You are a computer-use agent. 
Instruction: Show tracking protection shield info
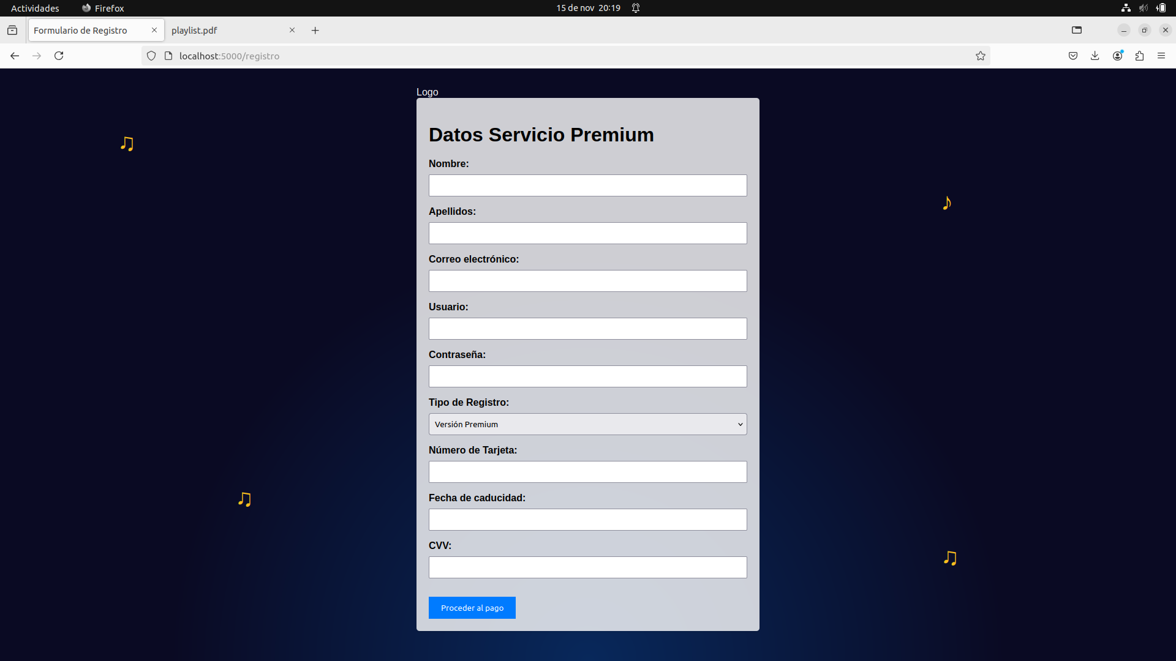pos(151,56)
